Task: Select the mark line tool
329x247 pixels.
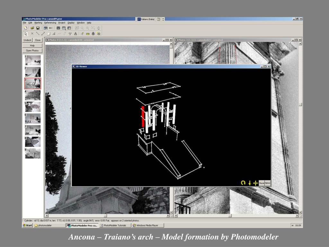Action: click(x=38, y=33)
